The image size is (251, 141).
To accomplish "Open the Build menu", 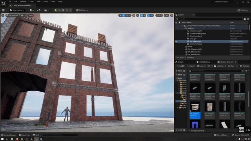I will tap(38, 2).
